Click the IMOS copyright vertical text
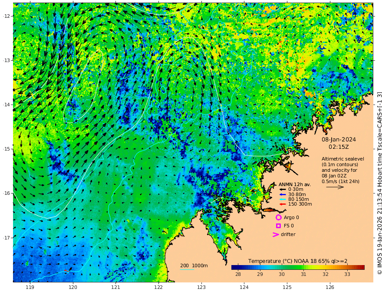382x295 pixels. click(x=379, y=183)
